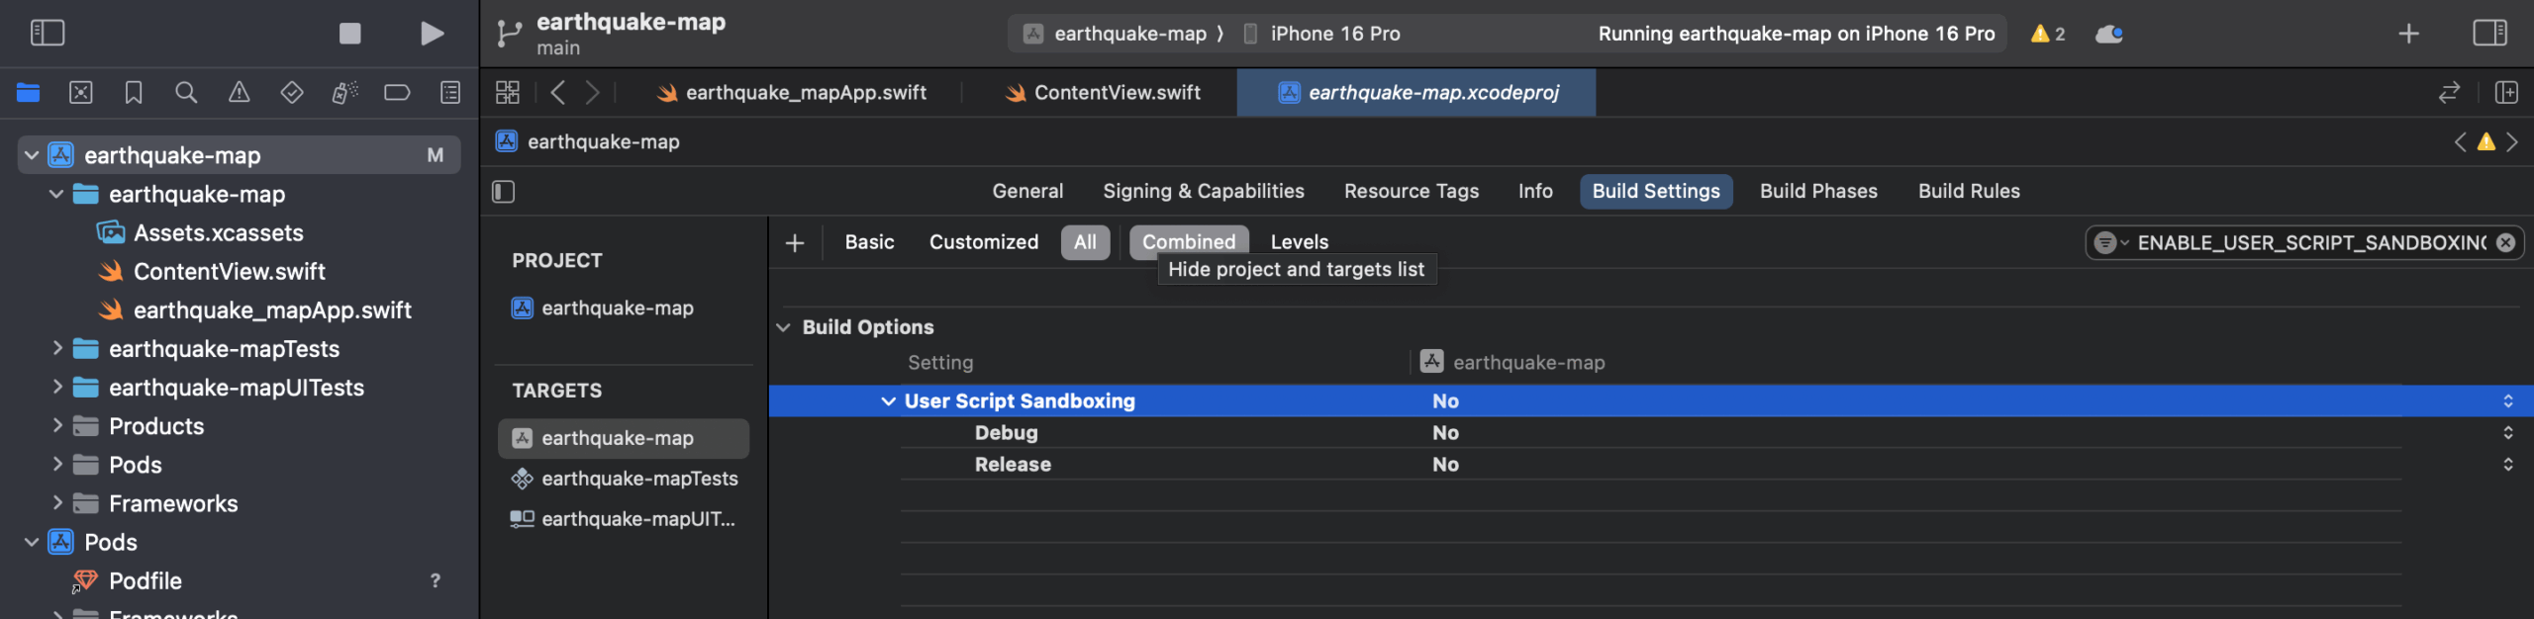
Task: Open the Resource Tags tab
Action: (x=1412, y=191)
